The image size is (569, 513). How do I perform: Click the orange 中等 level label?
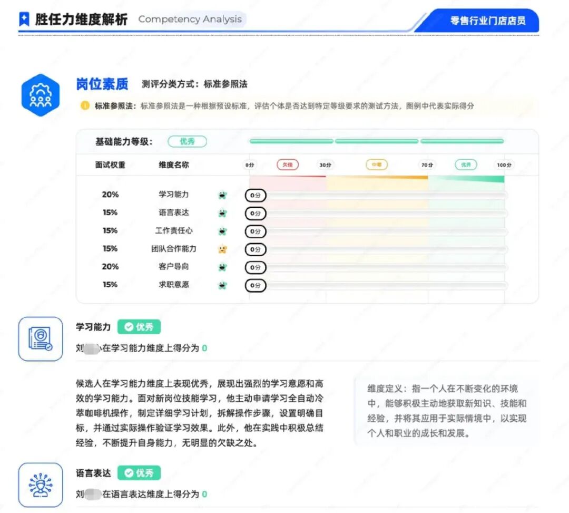pyautogui.click(x=377, y=164)
